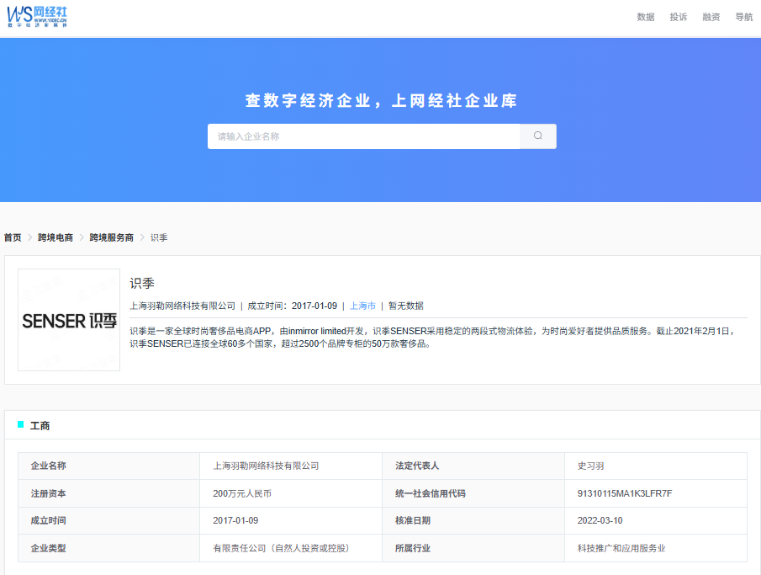Open the 投诉 menu item
The width and height of the screenshot is (761, 575).
(678, 17)
